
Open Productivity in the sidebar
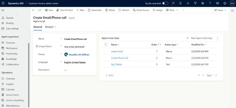coord(12,53)
